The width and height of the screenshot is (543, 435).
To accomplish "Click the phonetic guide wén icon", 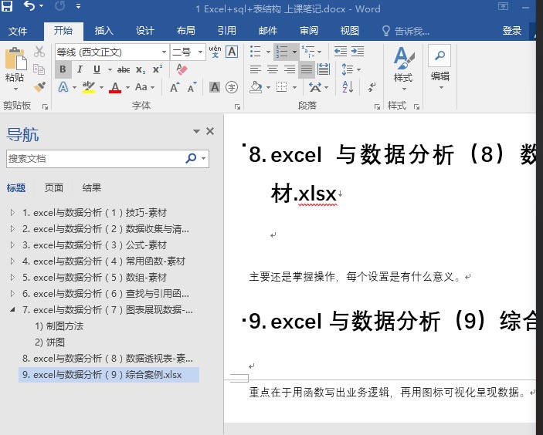I will coord(215,52).
